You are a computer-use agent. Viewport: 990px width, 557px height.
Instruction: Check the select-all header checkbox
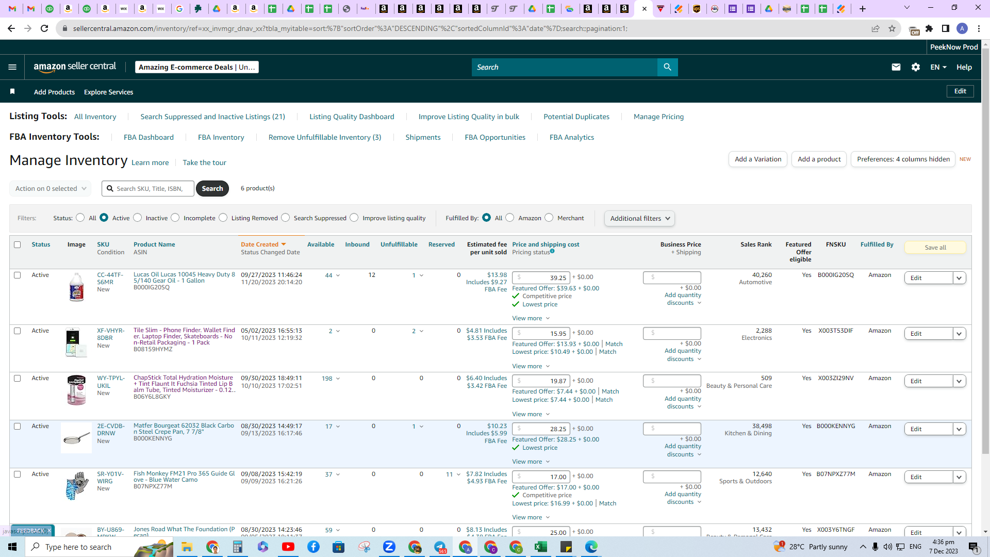click(18, 244)
